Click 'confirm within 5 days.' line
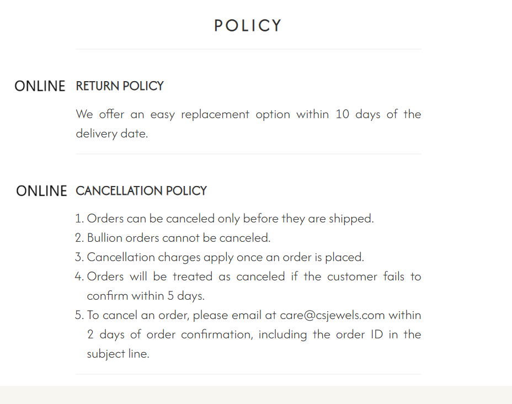This screenshot has height=404, width=512. [146, 296]
